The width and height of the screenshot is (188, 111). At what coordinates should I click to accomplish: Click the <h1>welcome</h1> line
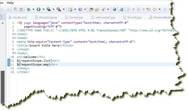[31, 57]
